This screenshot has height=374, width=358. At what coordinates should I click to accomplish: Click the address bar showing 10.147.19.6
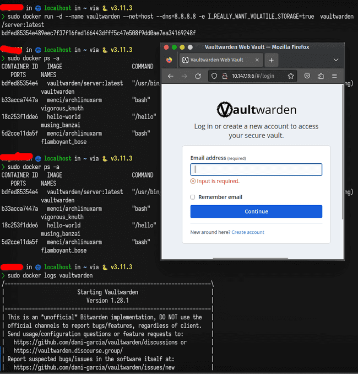253,76
